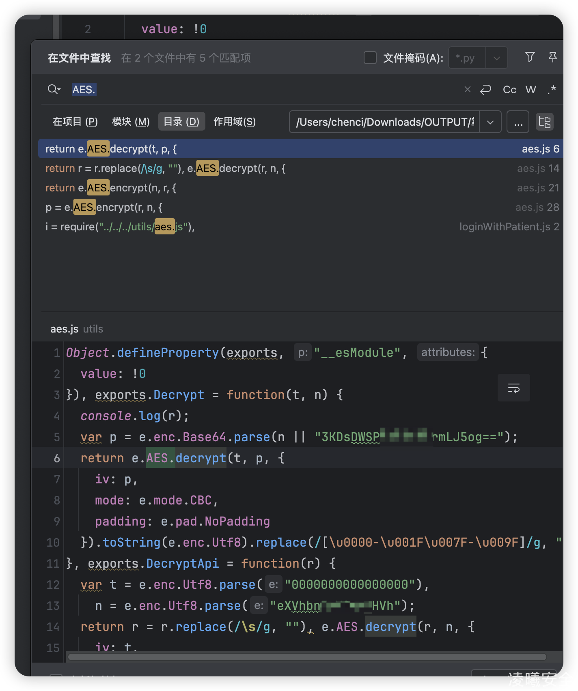The width and height of the screenshot is (578, 691).
Task: Click the horizontal scrollbar in preview
Action: pos(307,657)
